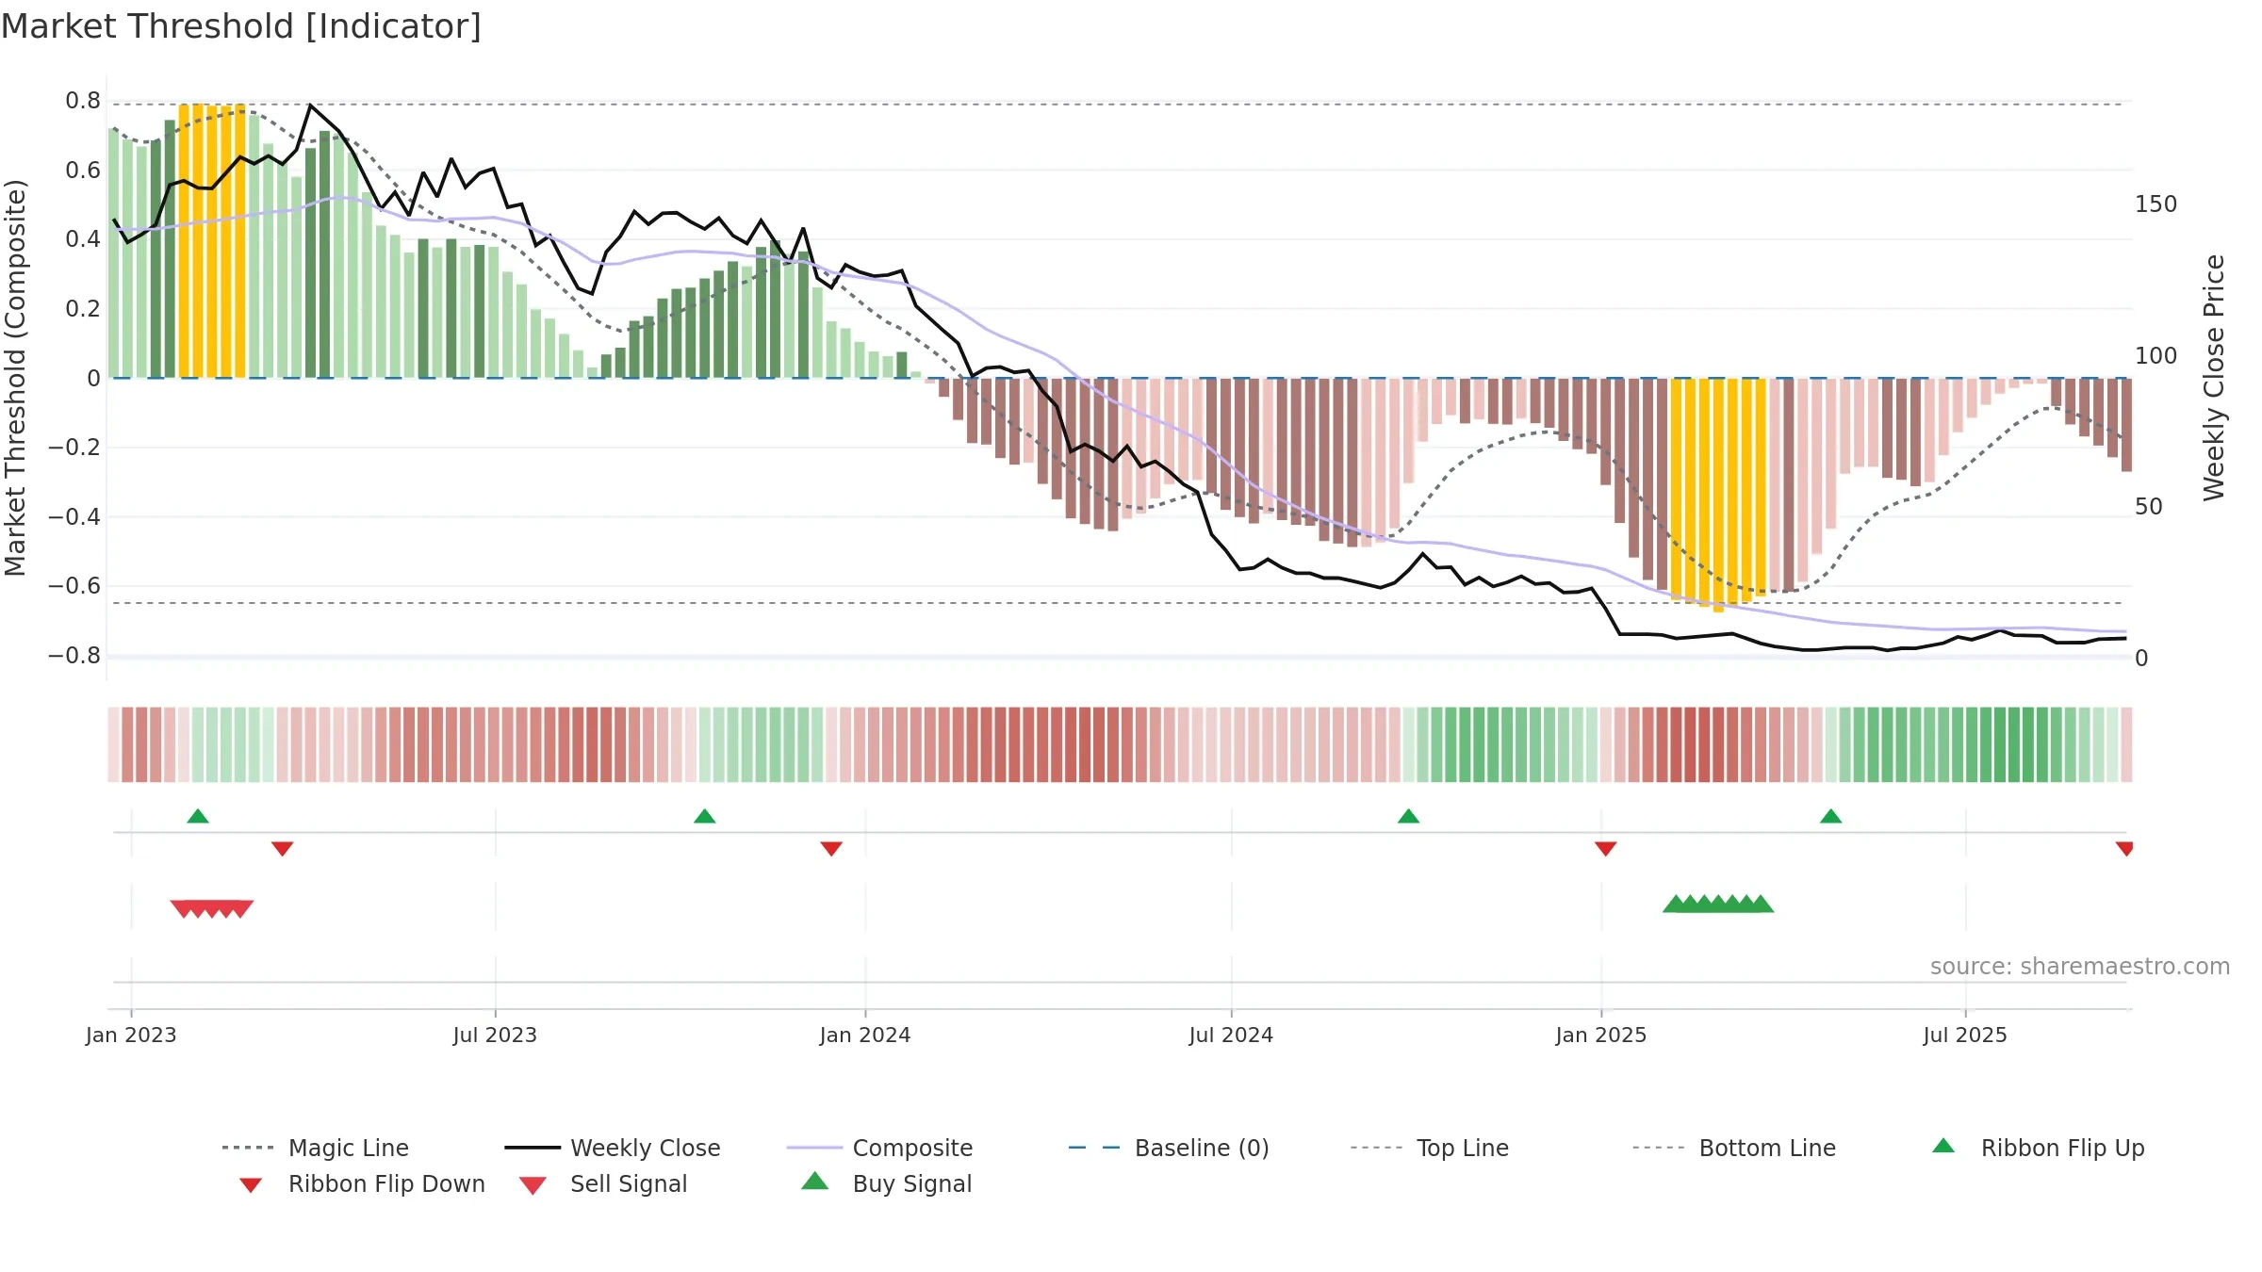Click the ribbon flip up marker near April 2025

pyautogui.click(x=1830, y=816)
